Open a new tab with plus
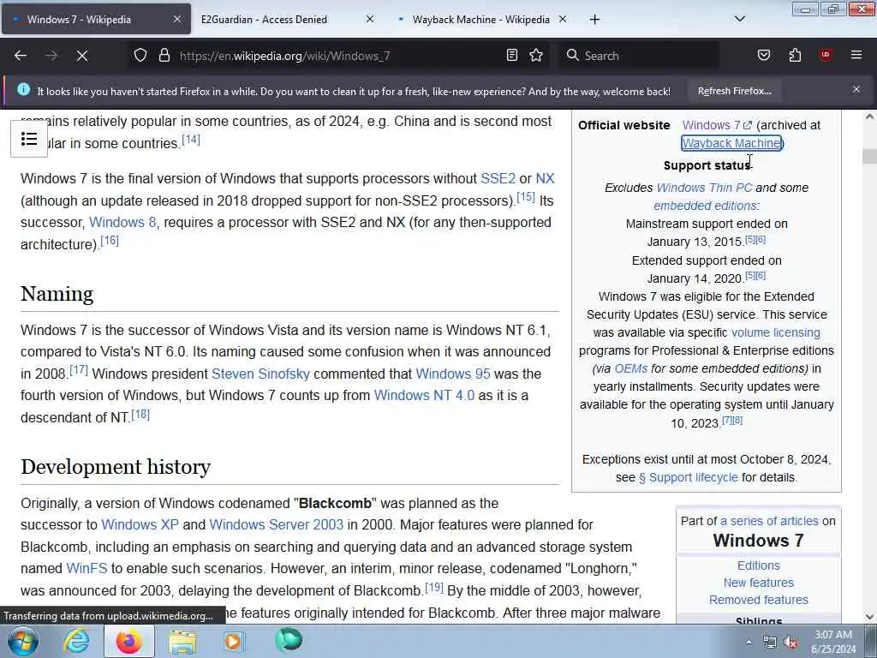The image size is (877, 658). (x=594, y=20)
